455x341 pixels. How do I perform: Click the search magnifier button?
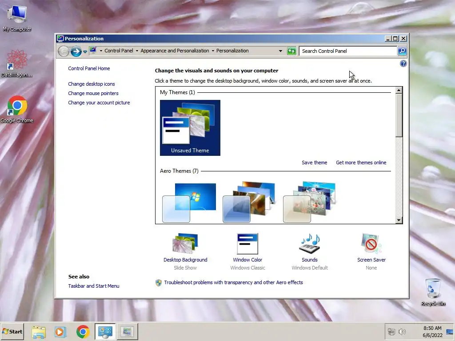(x=402, y=51)
